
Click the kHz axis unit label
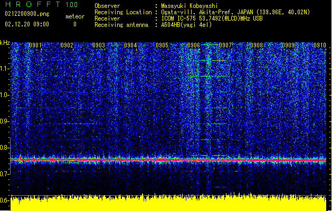(5, 43)
